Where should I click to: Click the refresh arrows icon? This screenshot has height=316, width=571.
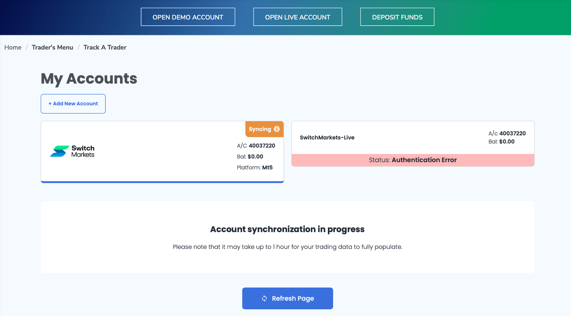(x=264, y=298)
